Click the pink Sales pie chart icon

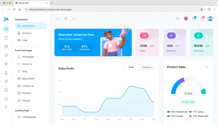coord(144,35)
